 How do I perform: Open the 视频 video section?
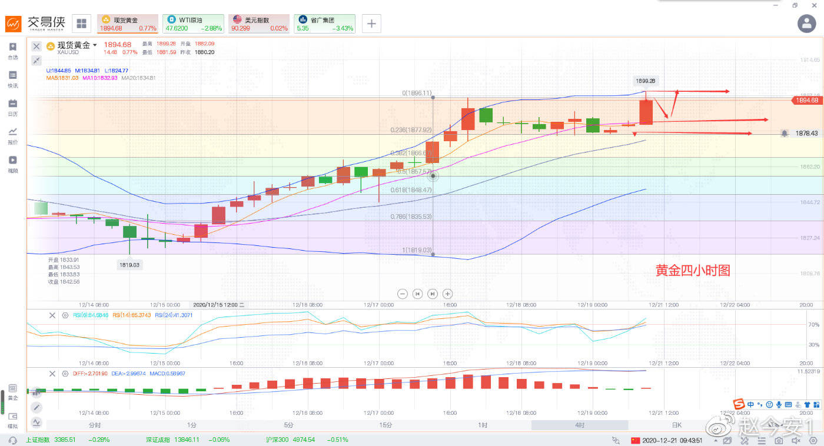tap(12, 164)
